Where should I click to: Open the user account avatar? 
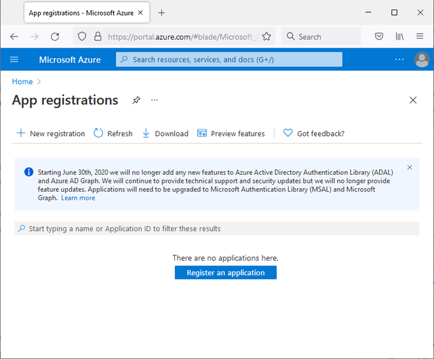[x=422, y=60]
